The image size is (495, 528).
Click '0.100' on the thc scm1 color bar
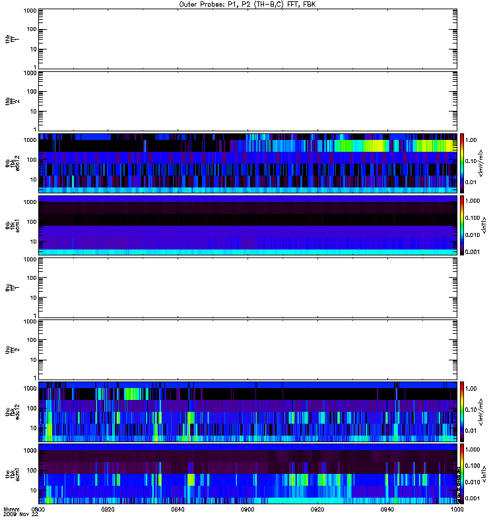pyautogui.click(x=473, y=466)
